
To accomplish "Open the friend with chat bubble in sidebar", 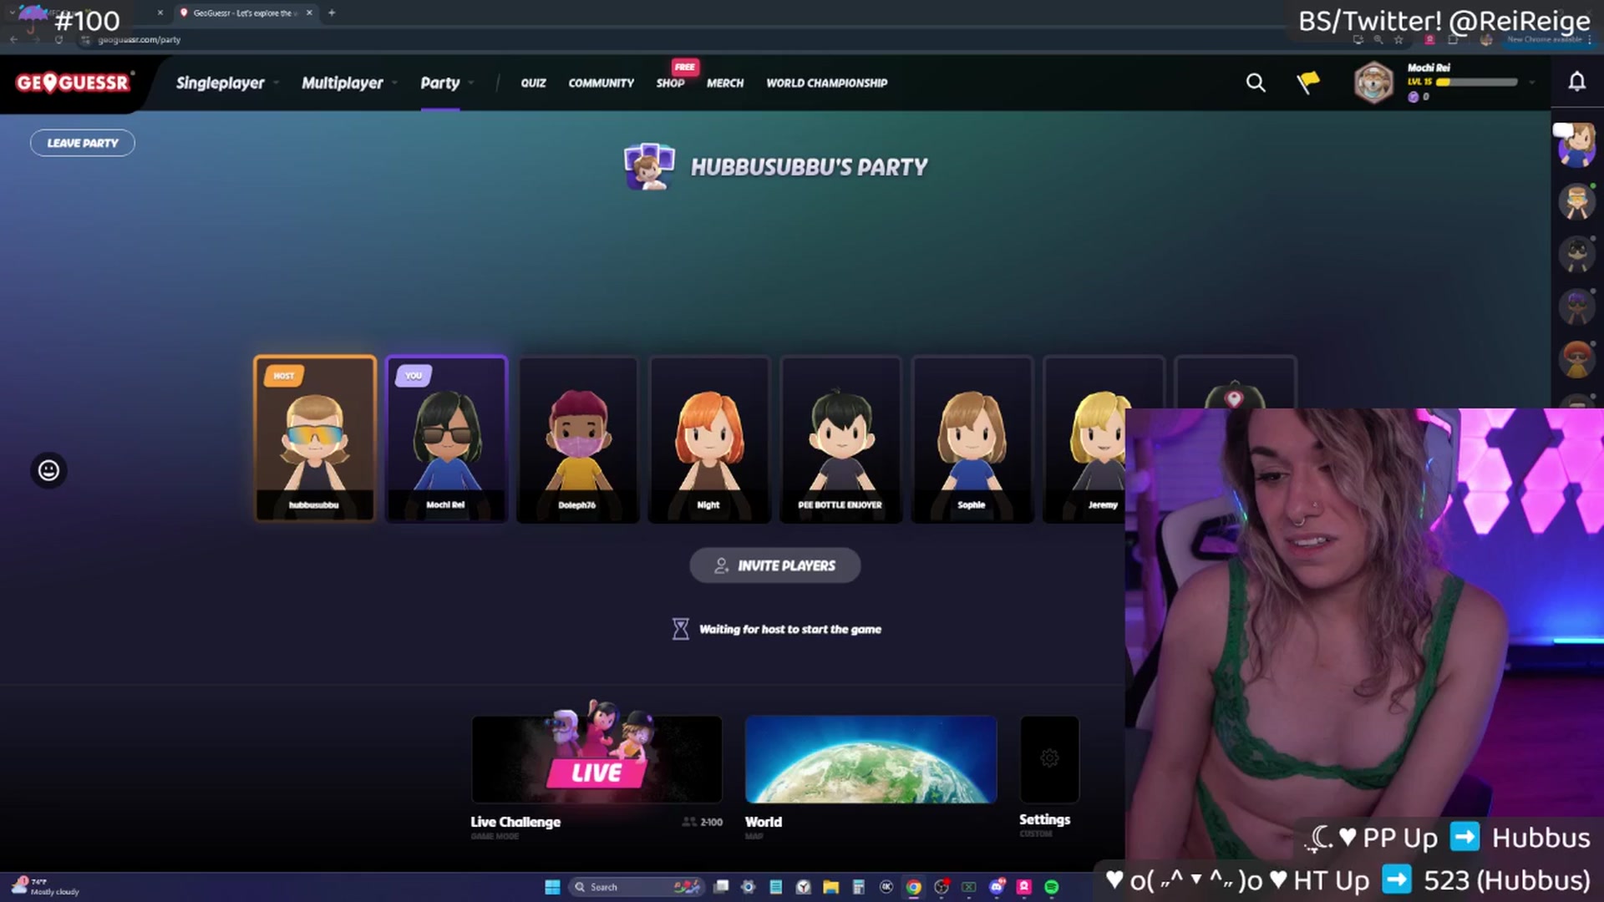I will [x=1576, y=145].
